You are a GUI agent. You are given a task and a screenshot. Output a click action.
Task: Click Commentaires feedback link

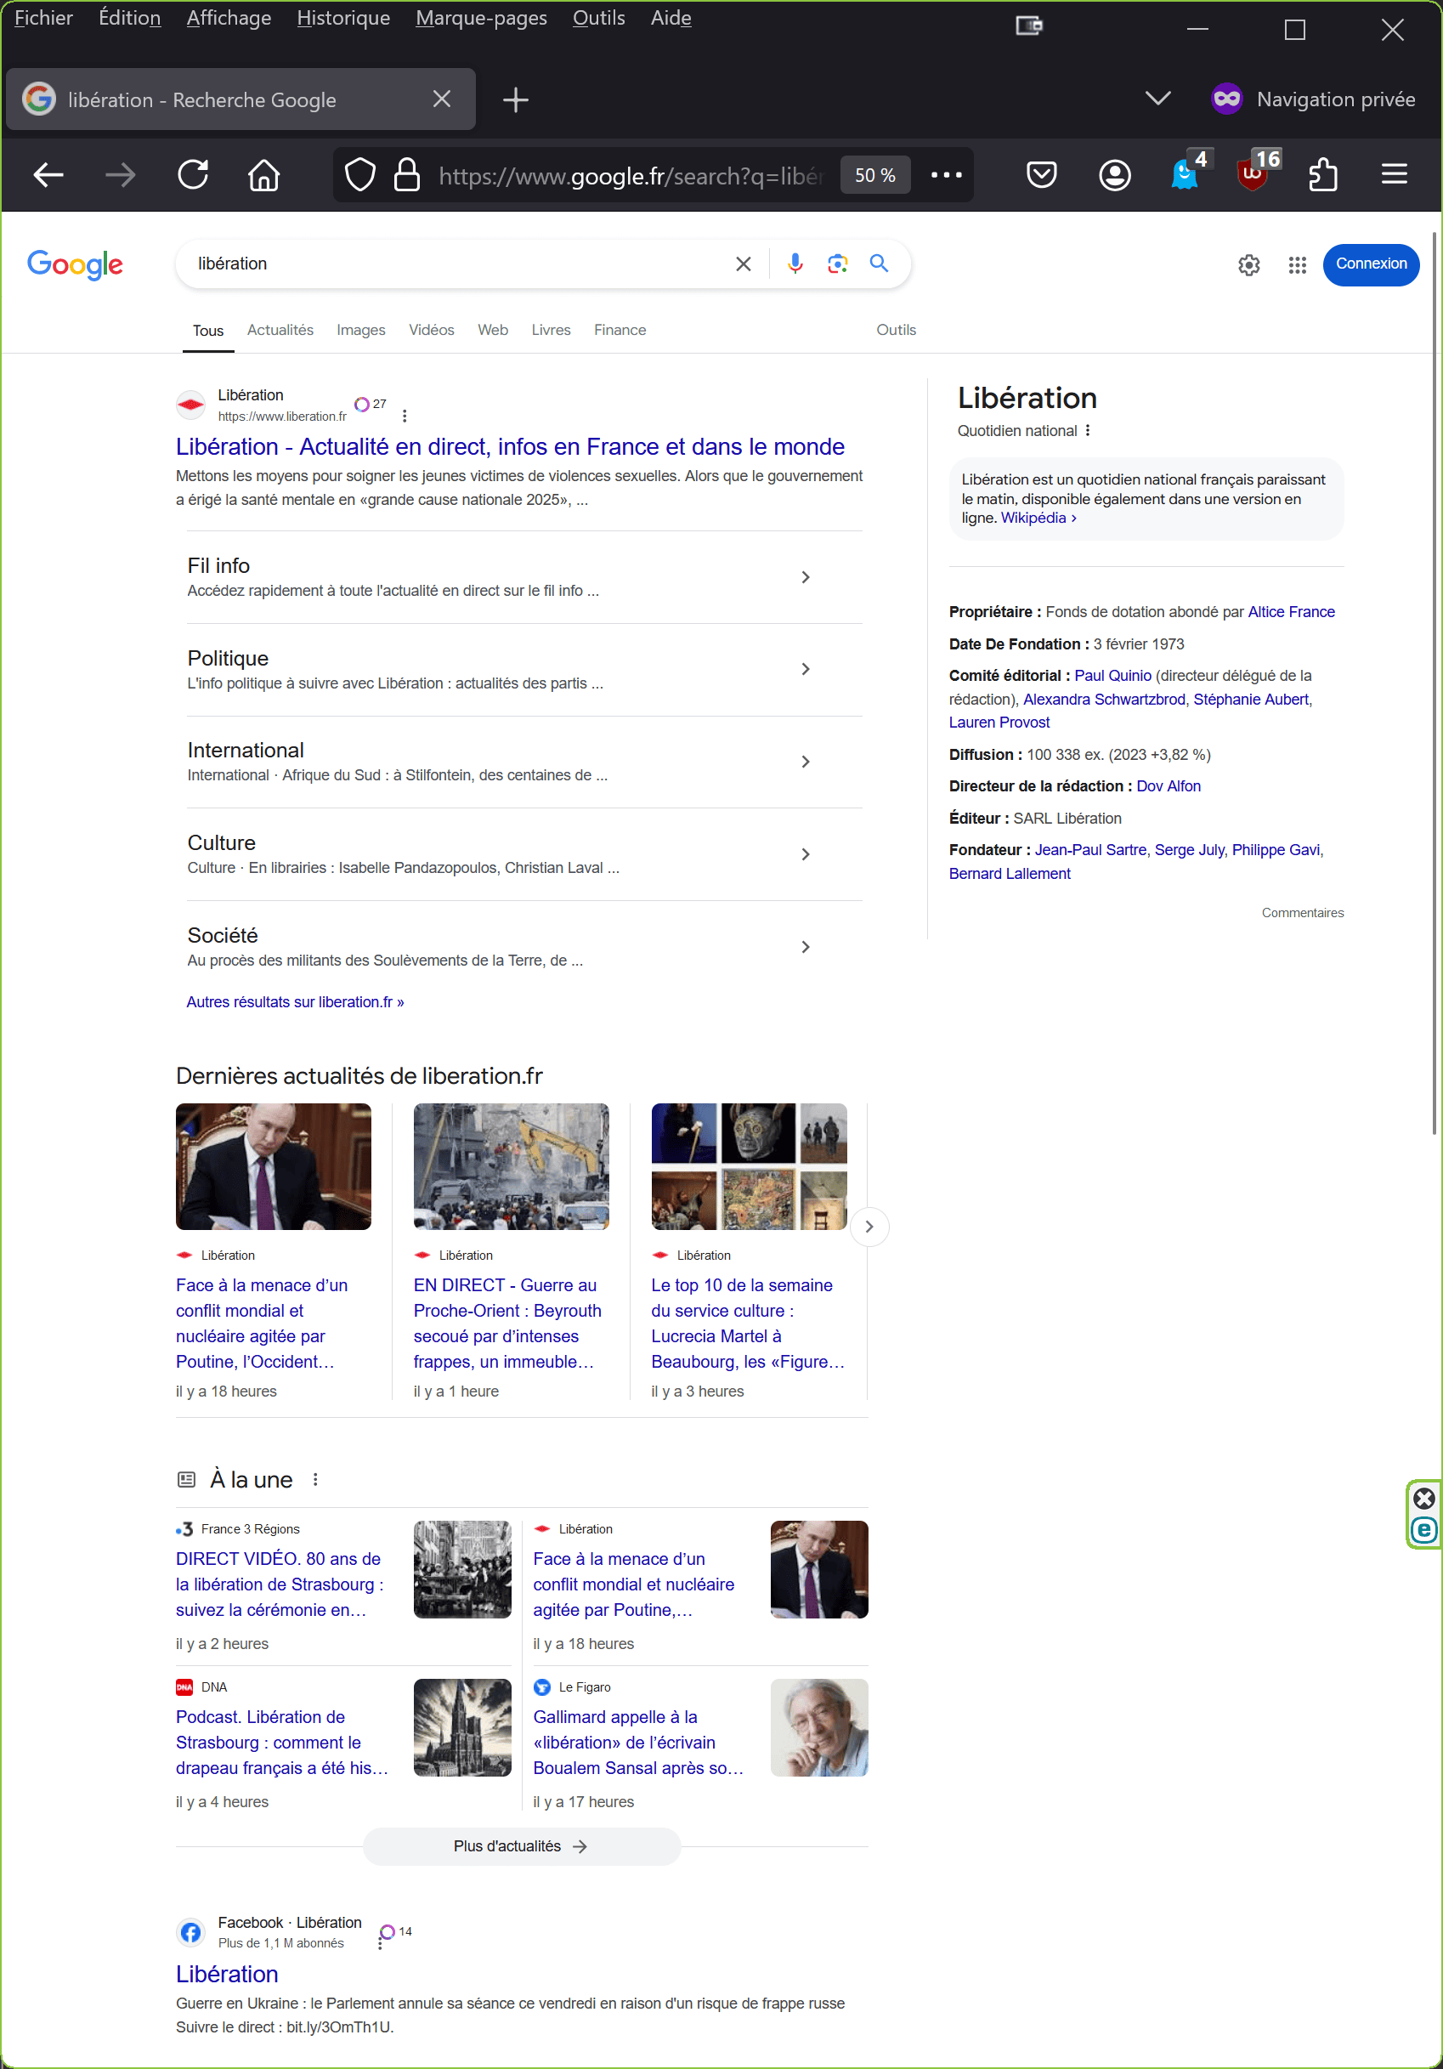pyautogui.click(x=1302, y=913)
